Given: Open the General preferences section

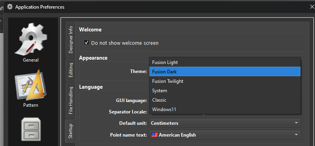Looking at the screenshot, I should pos(31,42).
